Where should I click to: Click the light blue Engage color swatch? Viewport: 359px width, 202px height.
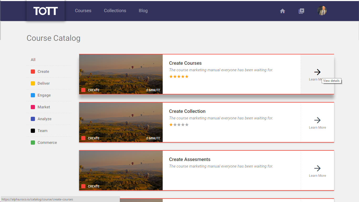(33, 95)
